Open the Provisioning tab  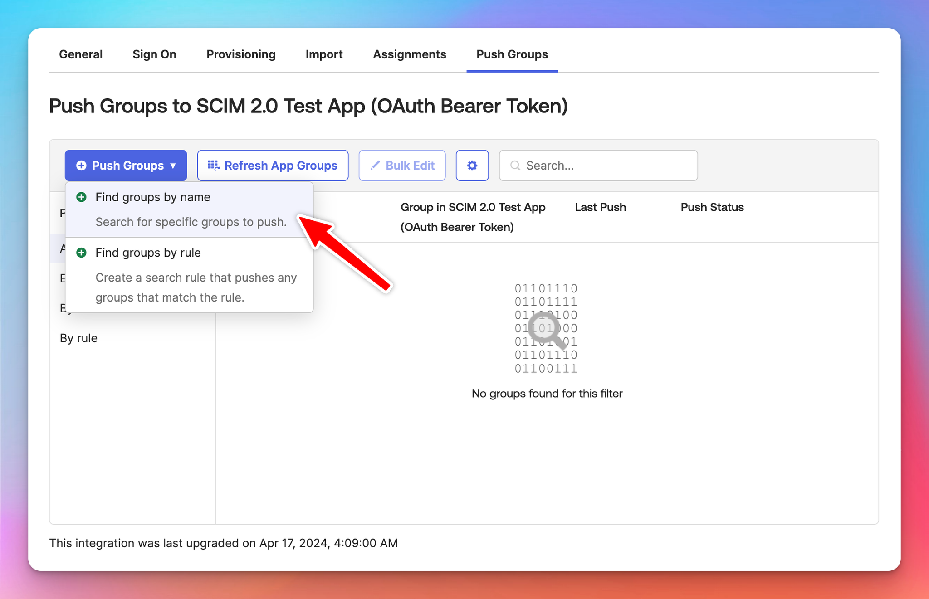click(241, 54)
